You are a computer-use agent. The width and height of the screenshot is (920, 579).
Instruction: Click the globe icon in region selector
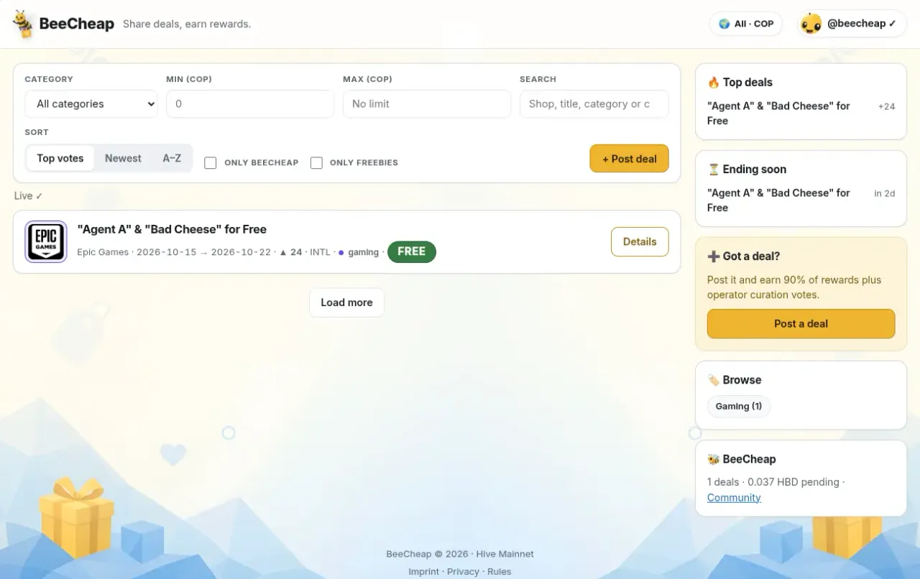point(724,24)
